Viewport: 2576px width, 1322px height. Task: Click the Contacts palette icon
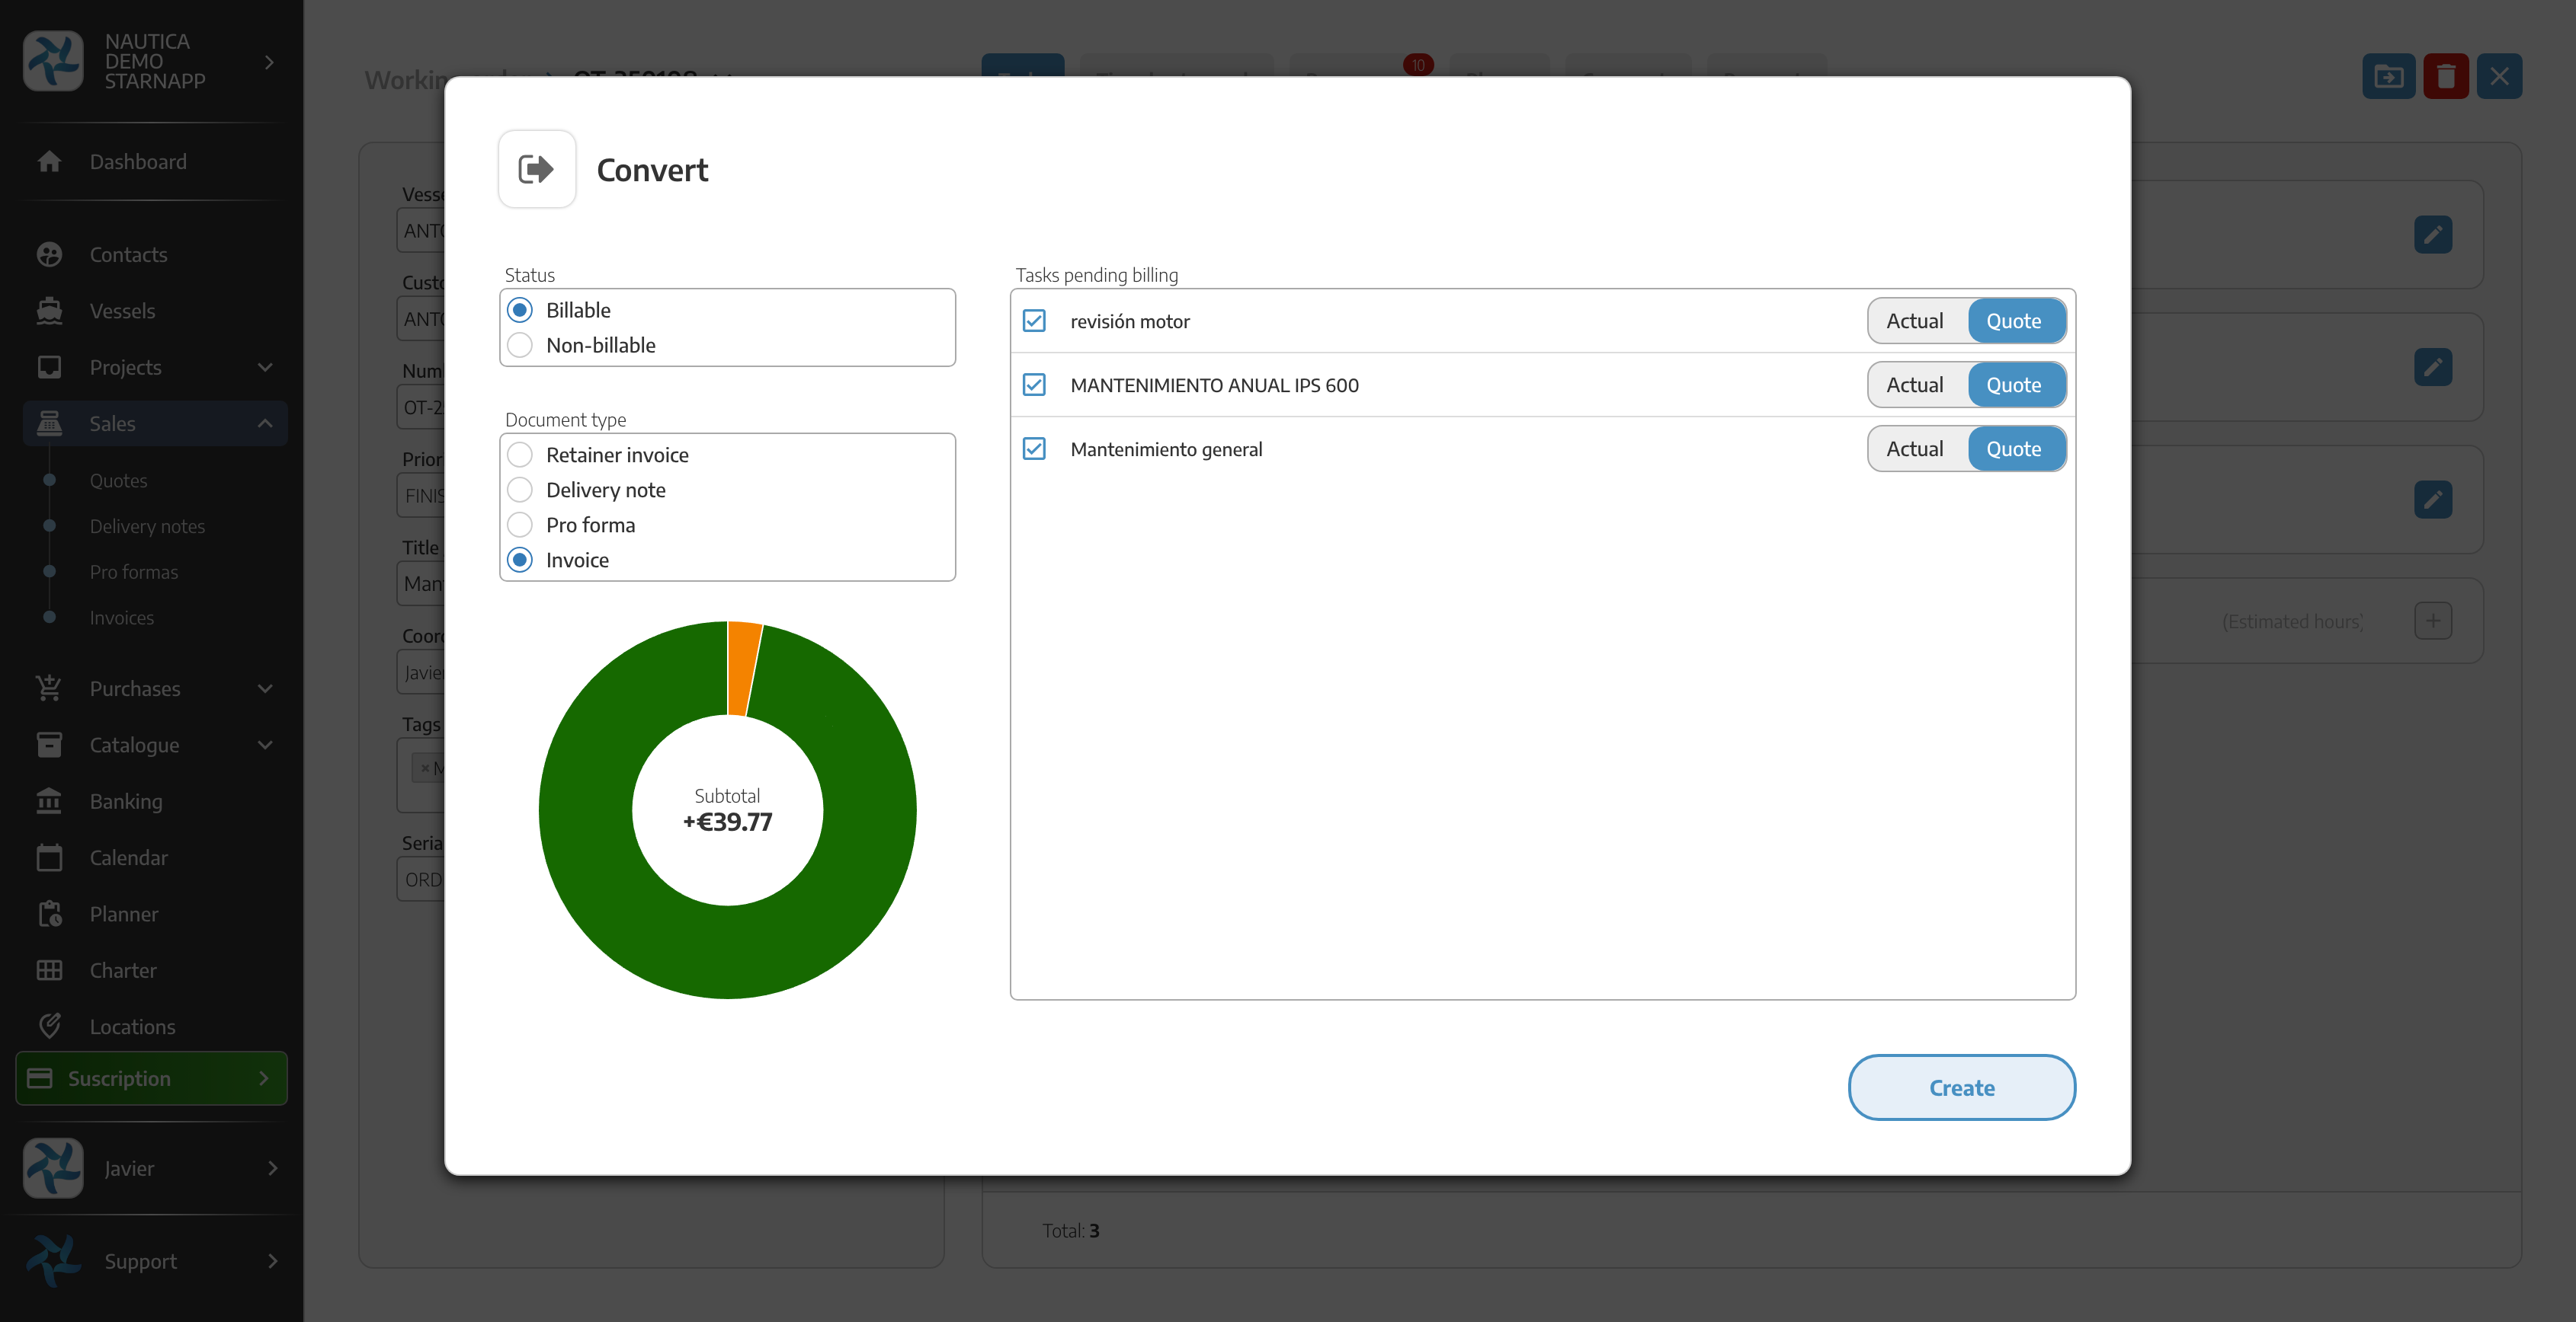(x=49, y=255)
